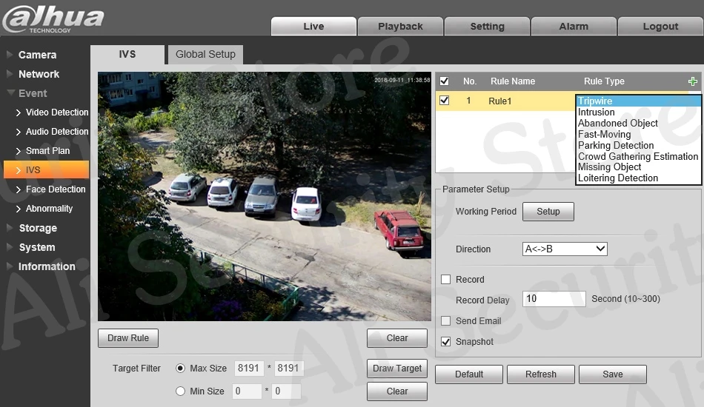Image resolution: width=704 pixels, height=407 pixels.
Task: Click the Refresh button
Action: 540,374
